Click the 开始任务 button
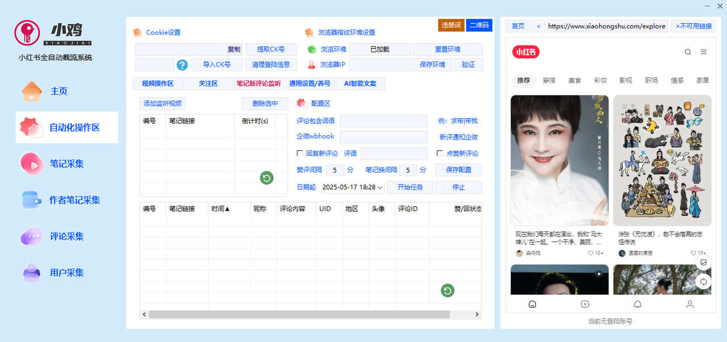Viewport: 727px width, 342px height. (x=410, y=187)
